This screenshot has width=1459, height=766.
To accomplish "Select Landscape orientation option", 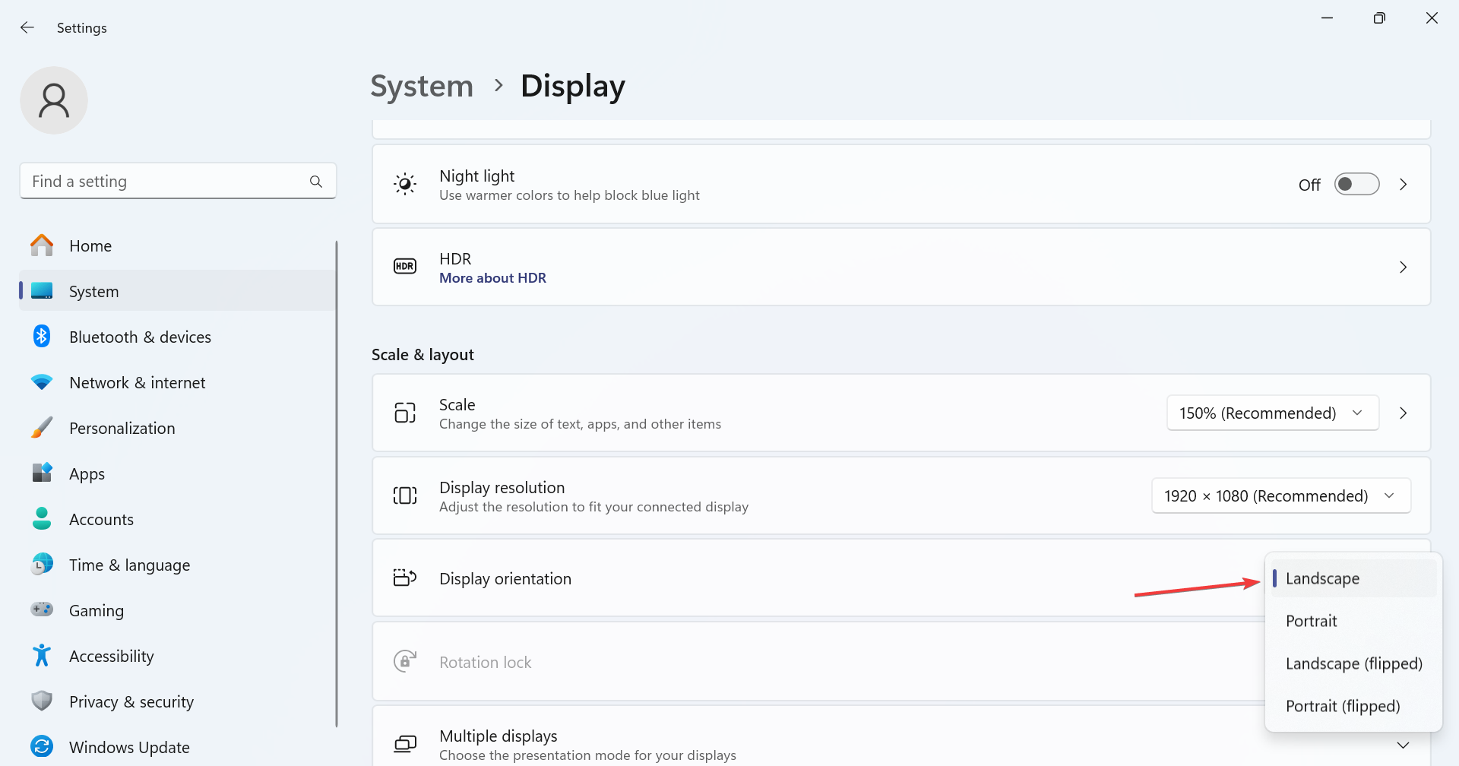I will tap(1353, 578).
